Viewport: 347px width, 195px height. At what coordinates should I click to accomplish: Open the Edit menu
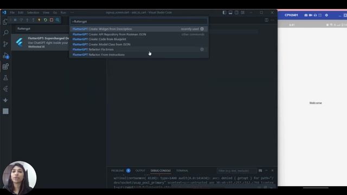point(21,12)
